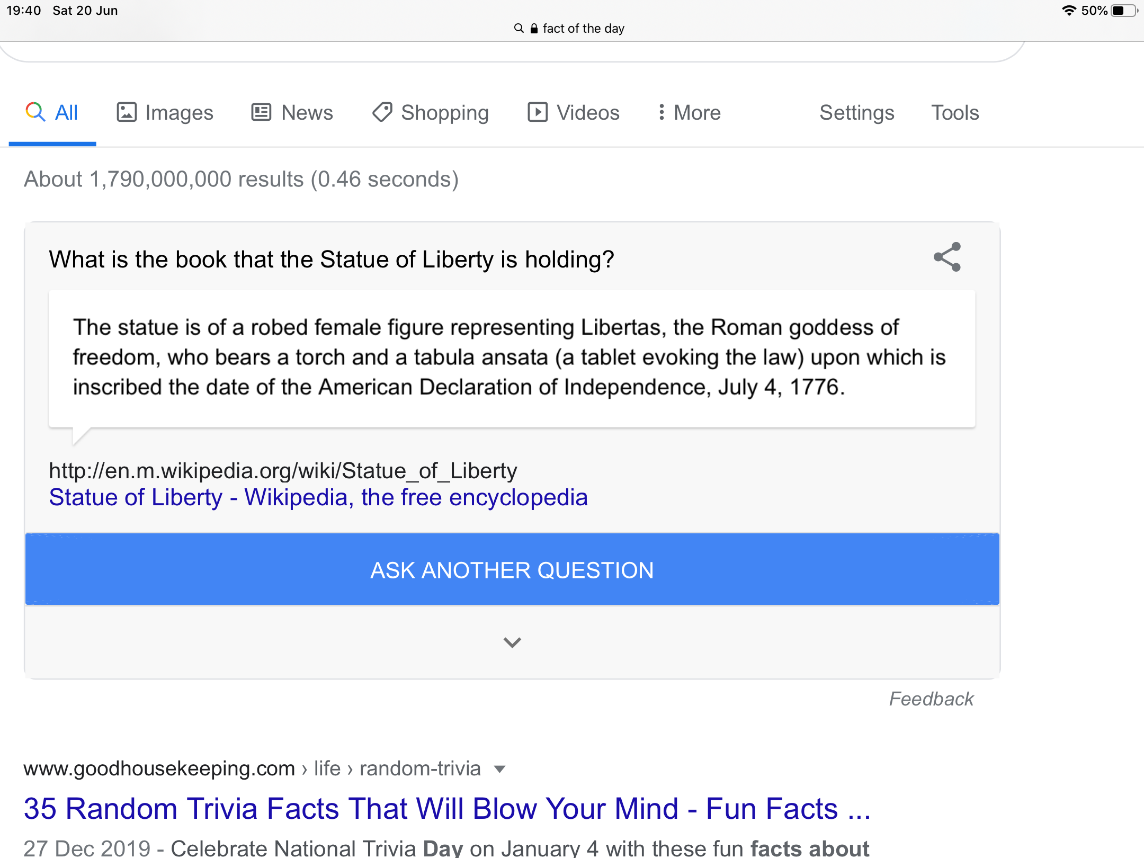Click the share icon on the fact card
The width and height of the screenshot is (1144, 858).
(947, 257)
